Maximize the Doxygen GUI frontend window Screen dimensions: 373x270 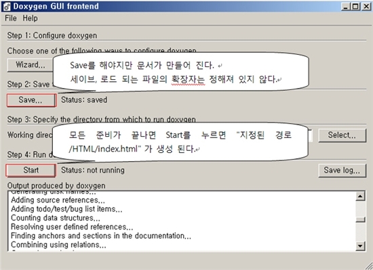(x=355, y=6)
